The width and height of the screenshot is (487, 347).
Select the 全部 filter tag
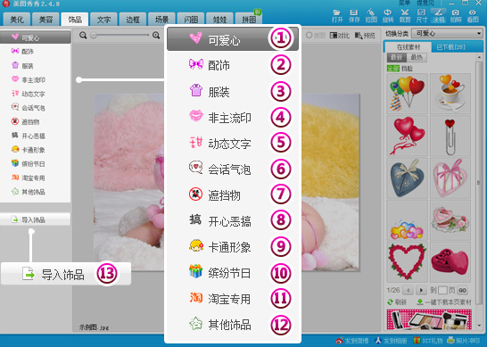[x=392, y=68]
